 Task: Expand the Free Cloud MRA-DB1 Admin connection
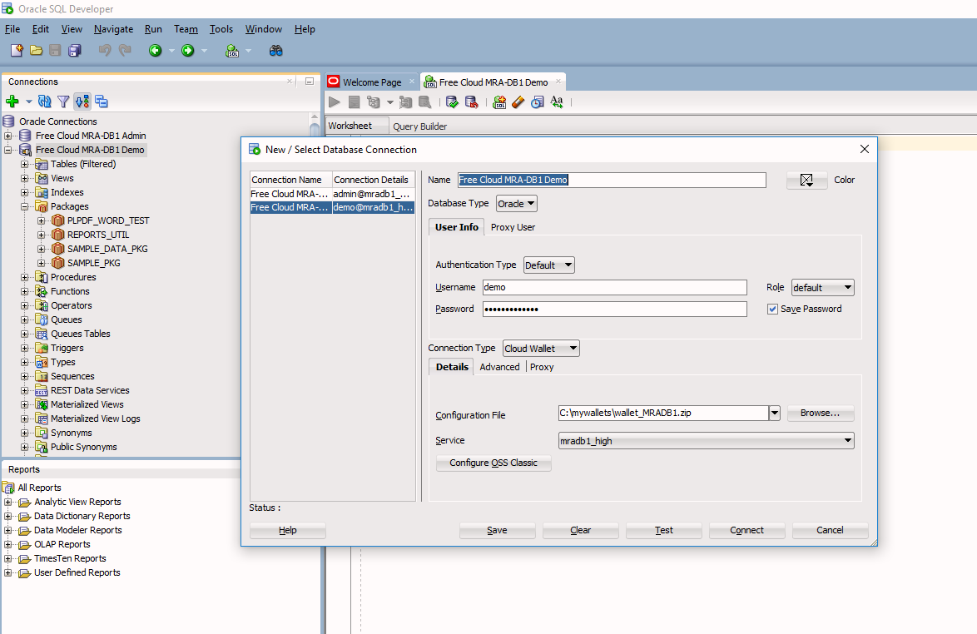8,136
